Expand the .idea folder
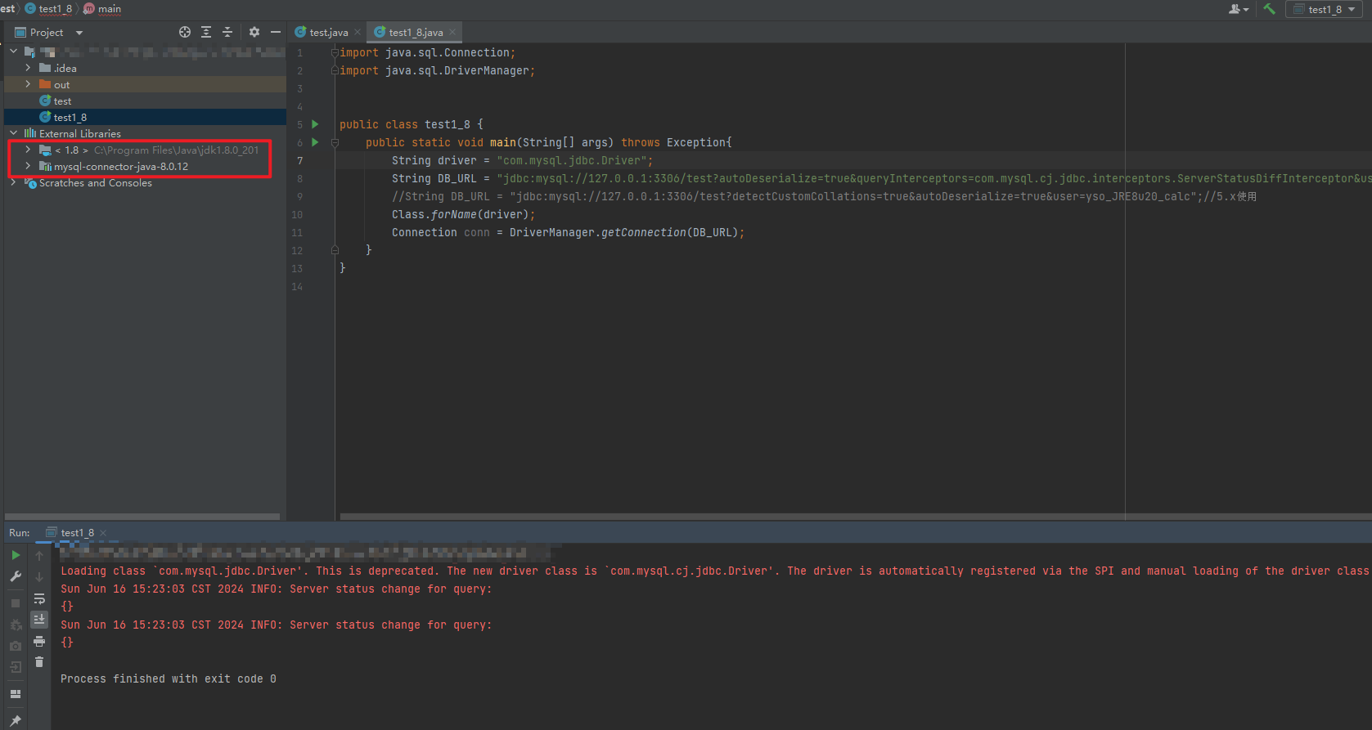1372x730 pixels. [x=28, y=68]
